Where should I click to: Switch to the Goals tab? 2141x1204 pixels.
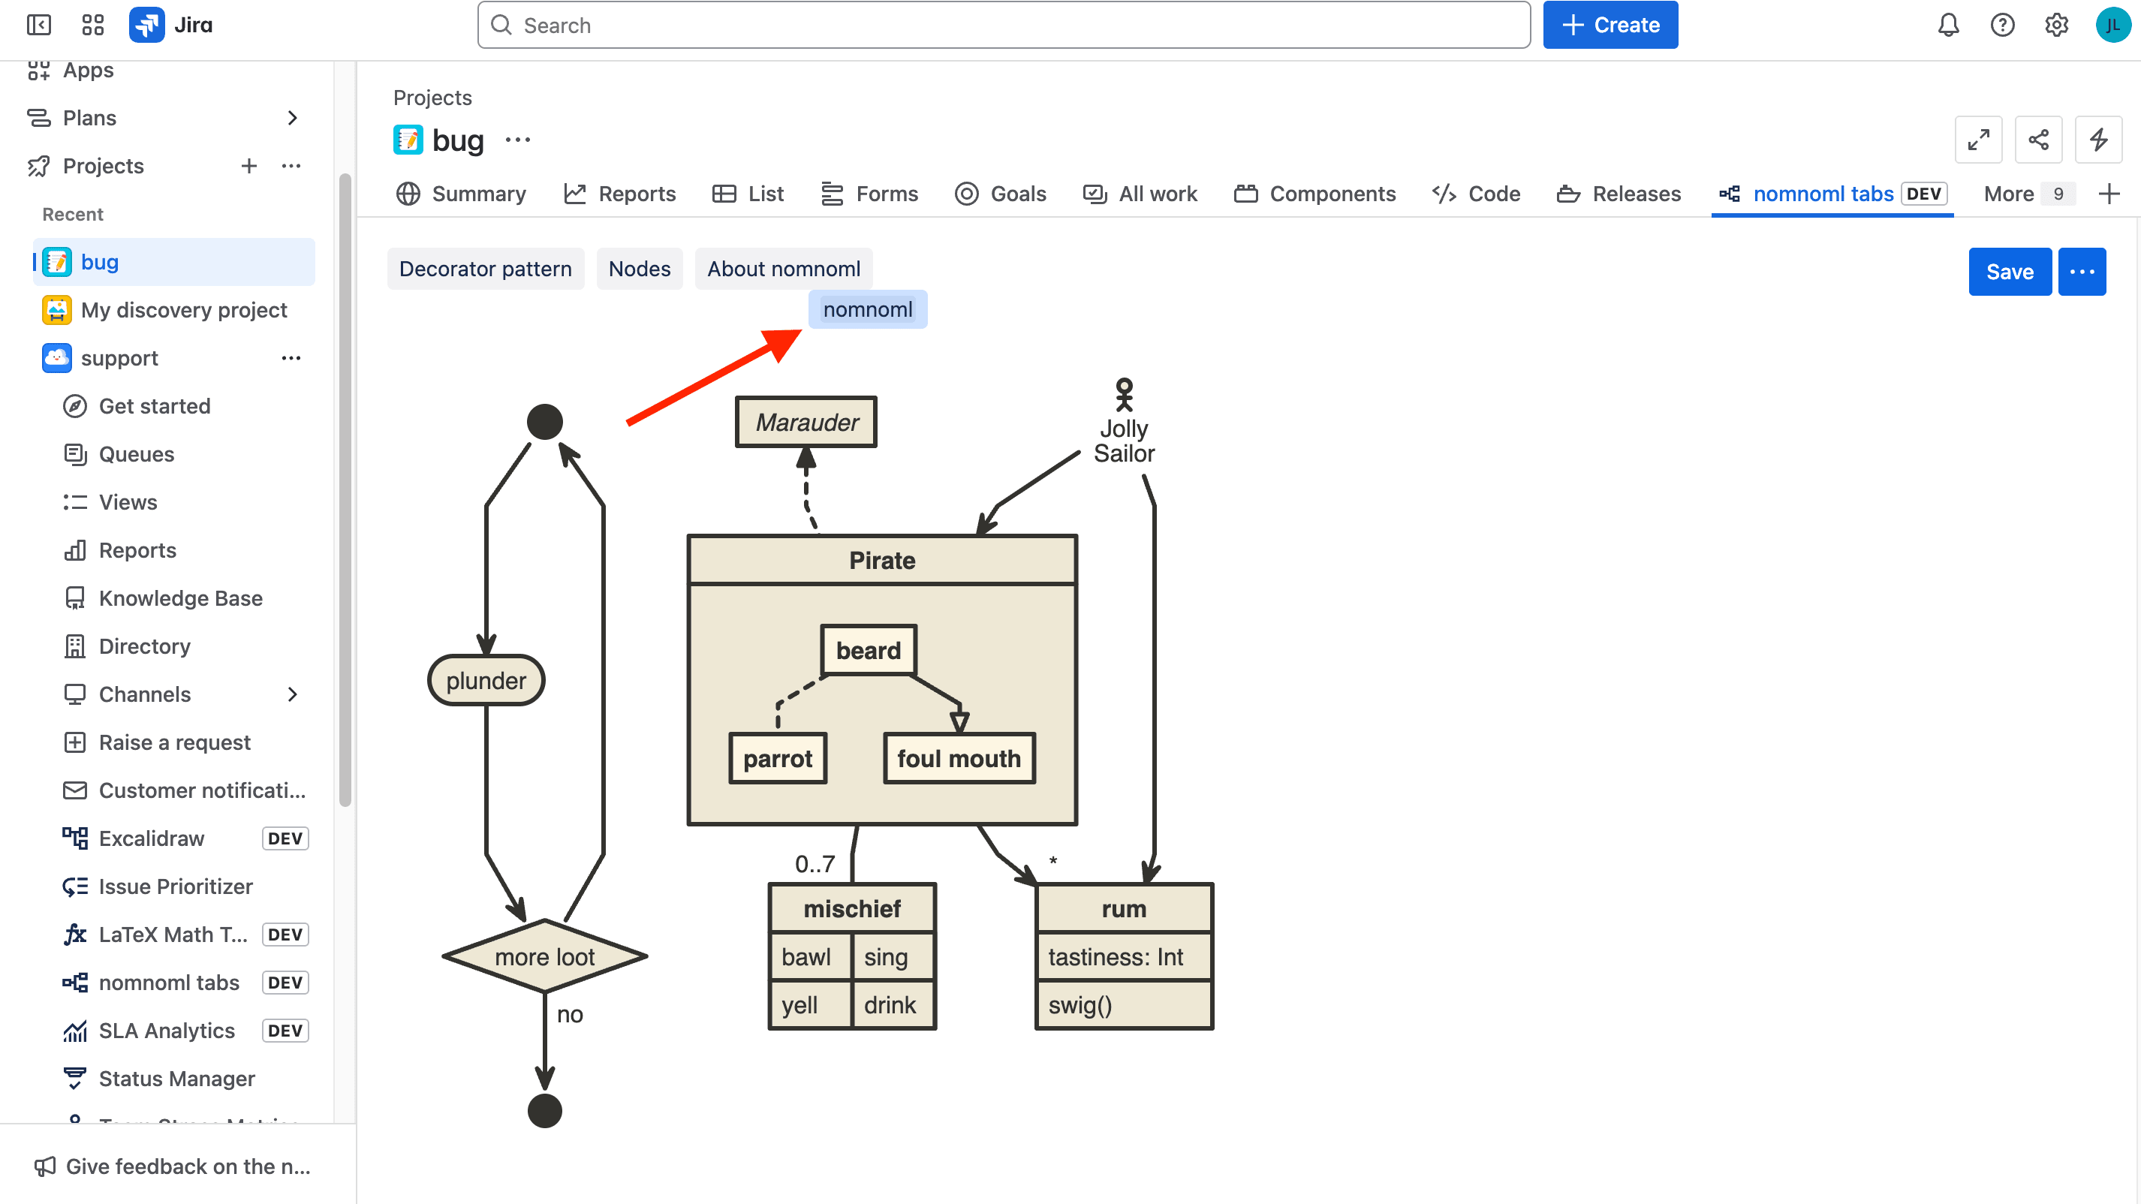[x=1001, y=194]
